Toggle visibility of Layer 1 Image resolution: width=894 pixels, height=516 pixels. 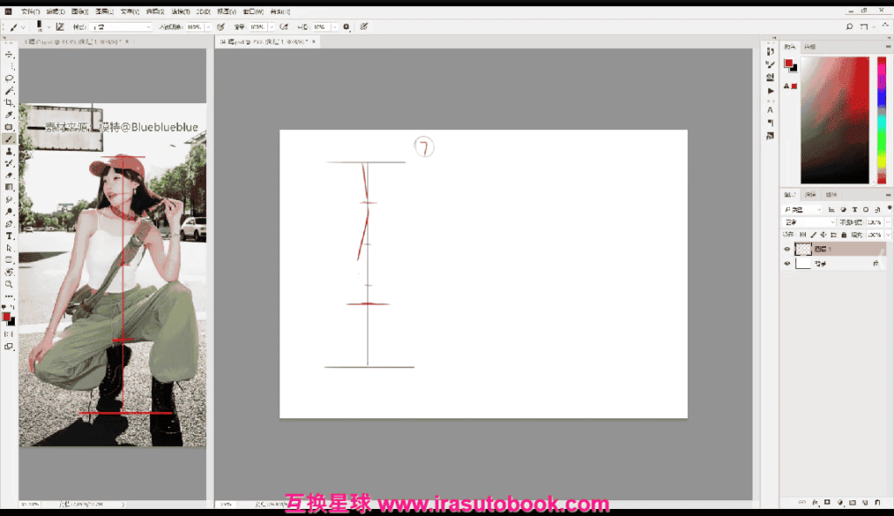(787, 249)
